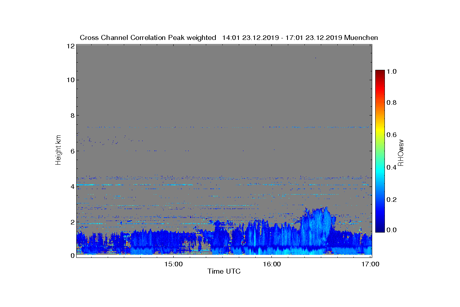Click the 'Muenchen' location label in the title
The height and width of the screenshot is (307, 460).
coord(361,38)
